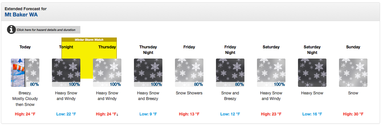382x125 pixels.
Task: Select the Tonight heavy snow icon
Action: [66, 73]
